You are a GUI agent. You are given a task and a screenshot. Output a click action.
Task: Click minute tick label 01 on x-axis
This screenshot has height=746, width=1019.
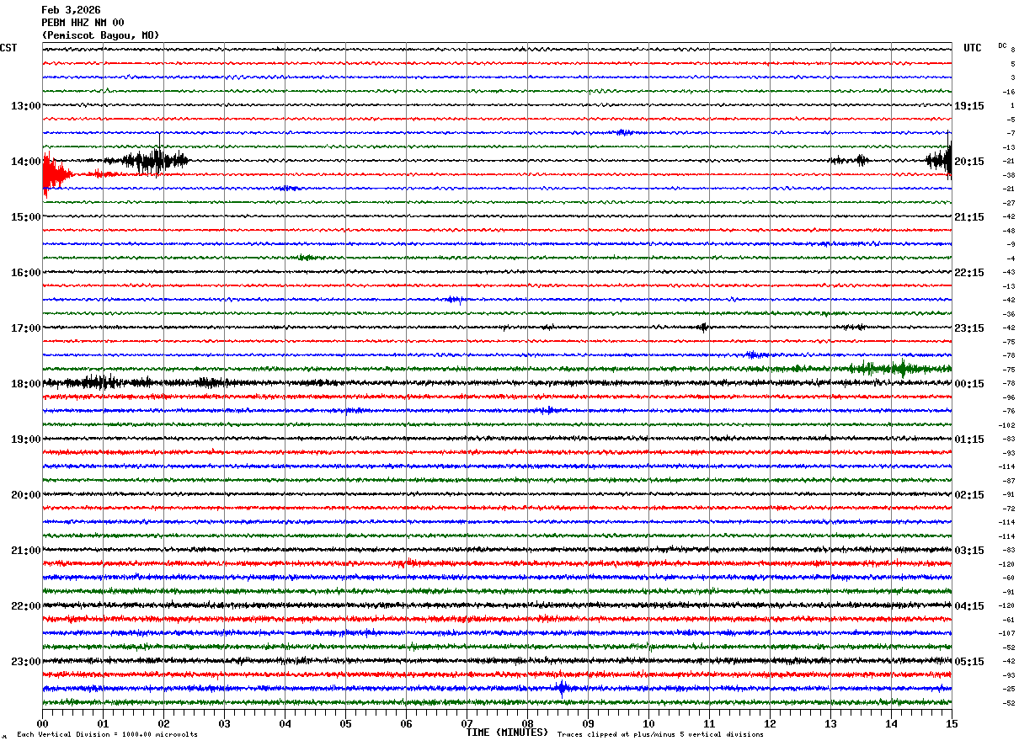coord(103,723)
